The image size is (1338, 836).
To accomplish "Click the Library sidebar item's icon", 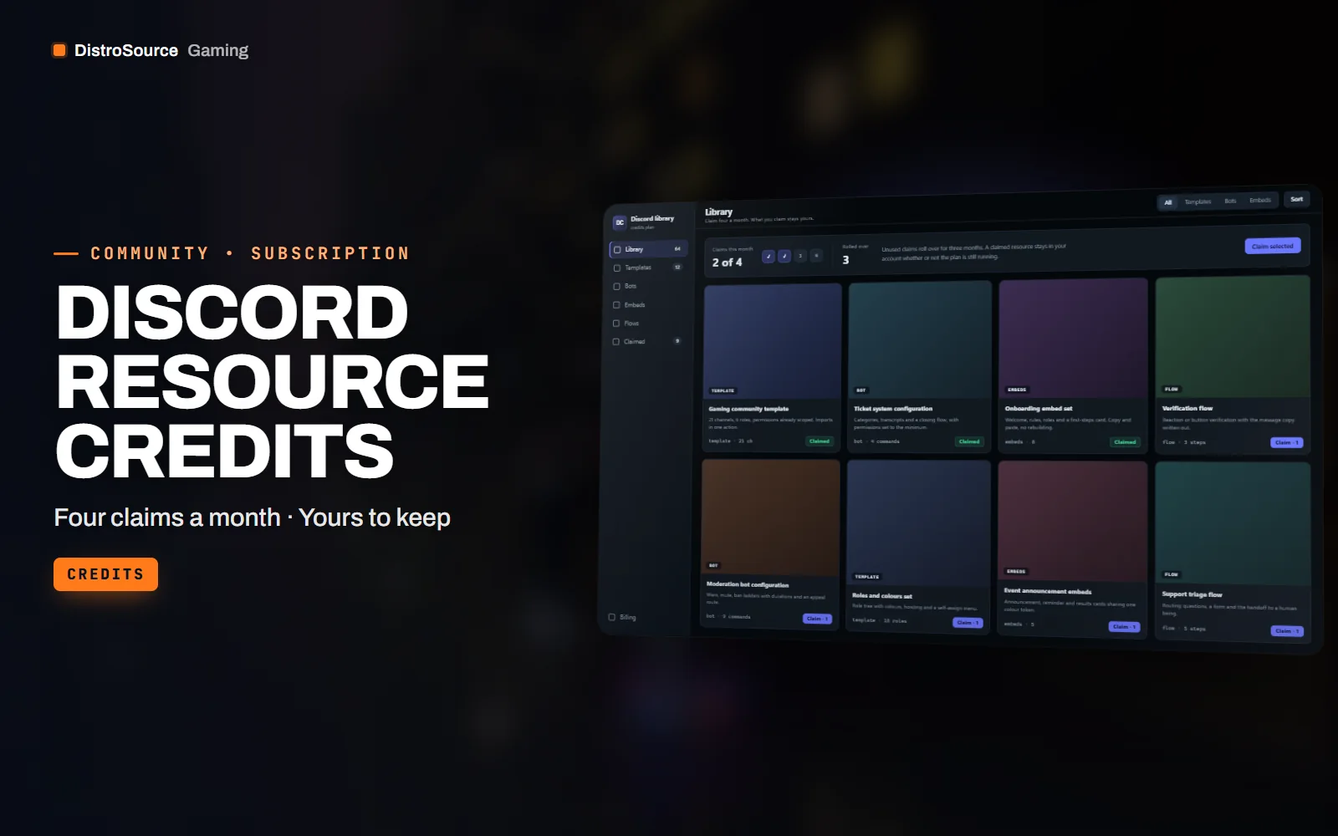I will (x=617, y=249).
